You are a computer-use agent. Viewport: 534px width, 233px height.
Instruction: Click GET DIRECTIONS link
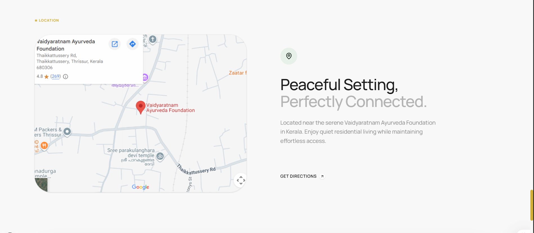[298, 176]
